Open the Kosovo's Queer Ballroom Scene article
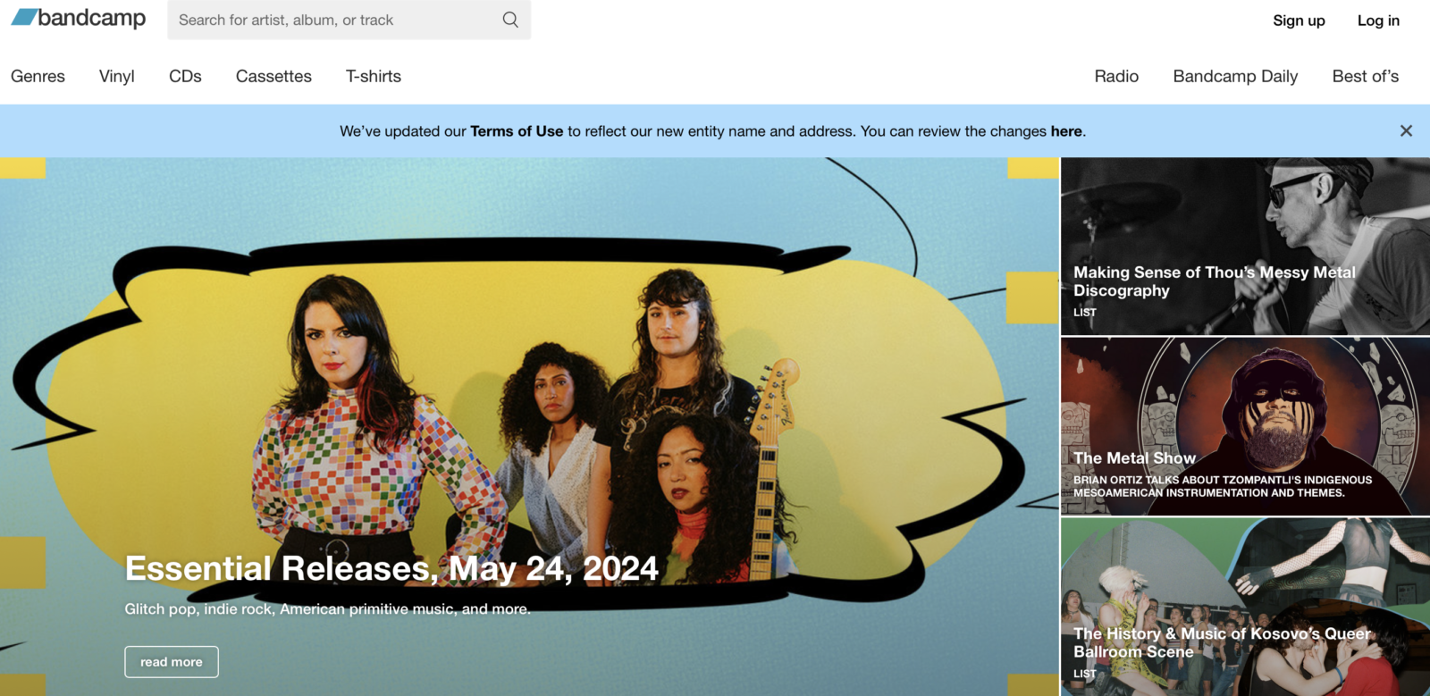The image size is (1430, 696). pyautogui.click(x=1245, y=608)
